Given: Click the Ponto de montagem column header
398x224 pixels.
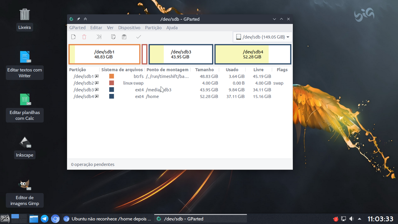Looking at the screenshot, I should (x=168, y=70).
